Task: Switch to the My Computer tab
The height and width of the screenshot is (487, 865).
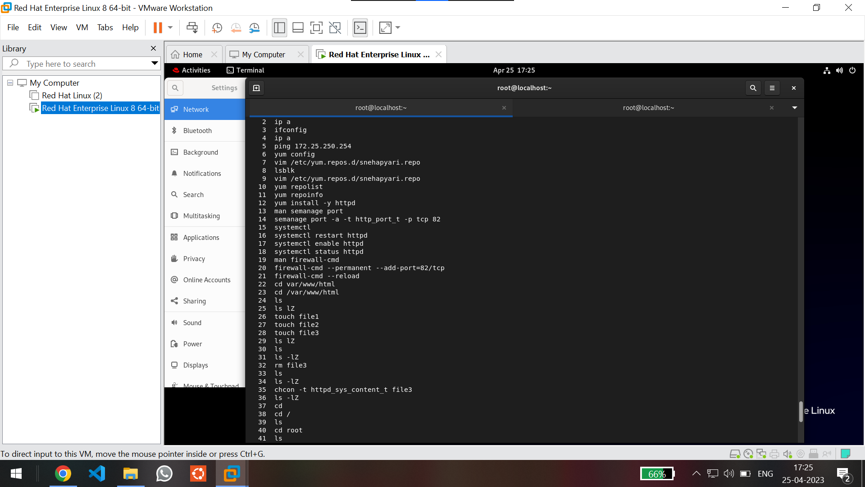Action: (x=263, y=55)
